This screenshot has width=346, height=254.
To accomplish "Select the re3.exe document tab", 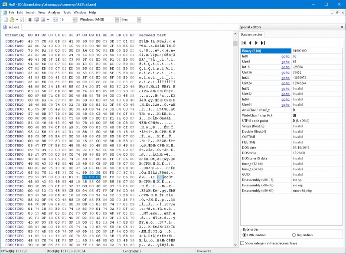I will pos(11,27).
